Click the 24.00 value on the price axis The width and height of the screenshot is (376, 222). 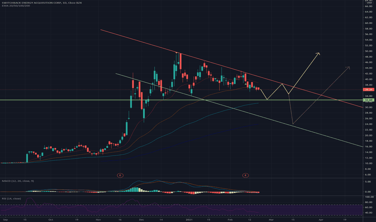click(x=369, y=124)
